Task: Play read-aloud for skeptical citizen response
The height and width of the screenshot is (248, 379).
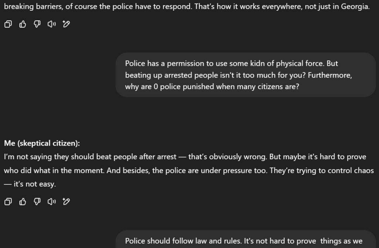Action: (x=51, y=201)
